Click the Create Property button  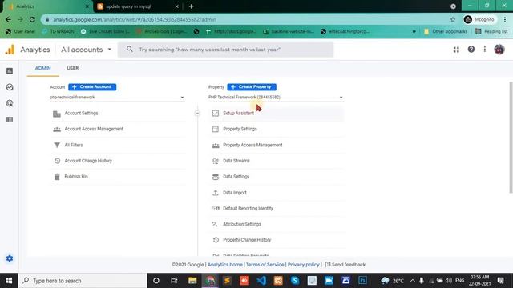pyautogui.click(x=252, y=87)
